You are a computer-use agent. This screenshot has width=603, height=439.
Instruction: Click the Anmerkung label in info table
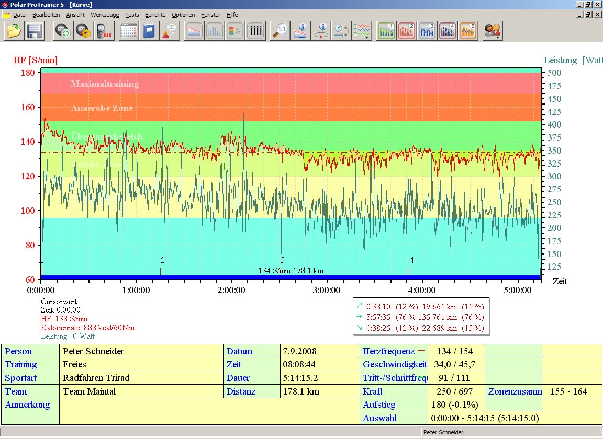(x=27, y=405)
